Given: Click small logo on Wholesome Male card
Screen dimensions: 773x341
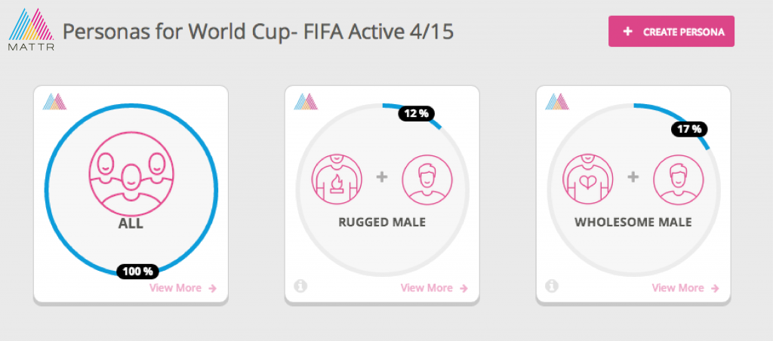Looking at the screenshot, I should click(x=557, y=101).
